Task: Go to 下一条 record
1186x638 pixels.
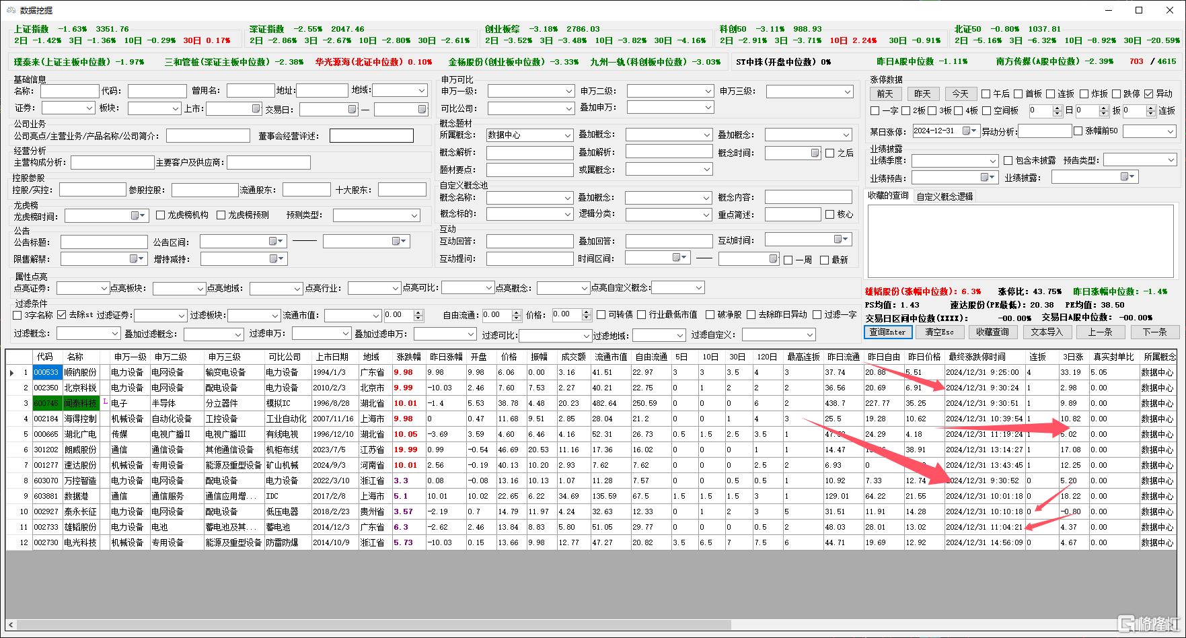Action: [x=1154, y=332]
